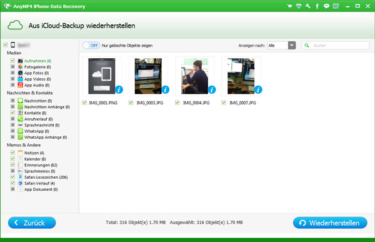Screen dimensions: 375x242
Task: Select WhatsApp Anhänge (0) category
Action: click(x=46, y=138)
